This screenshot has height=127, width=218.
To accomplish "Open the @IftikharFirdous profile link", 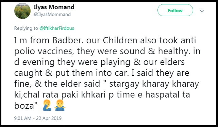I will pyautogui.click(x=57, y=28).
